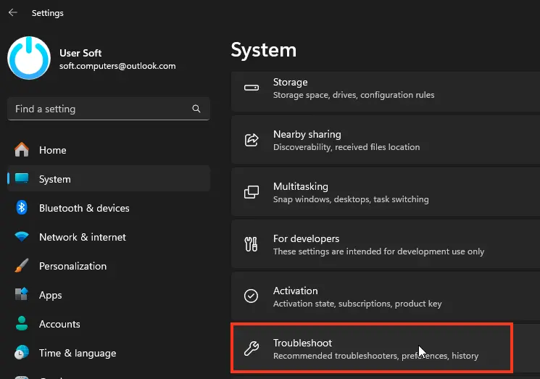Viewport: 540px width, 379px height.
Task: Open Multitasking settings
Action: click(x=384, y=192)
